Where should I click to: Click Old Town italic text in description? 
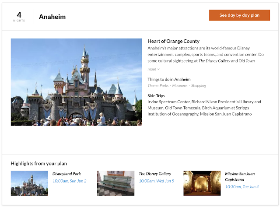pyautogui.click(x=247, y=61)
